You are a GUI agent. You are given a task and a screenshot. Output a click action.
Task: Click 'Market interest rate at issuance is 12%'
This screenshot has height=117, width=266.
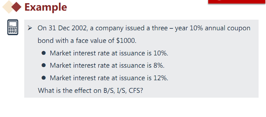click(x=109, y=78)
